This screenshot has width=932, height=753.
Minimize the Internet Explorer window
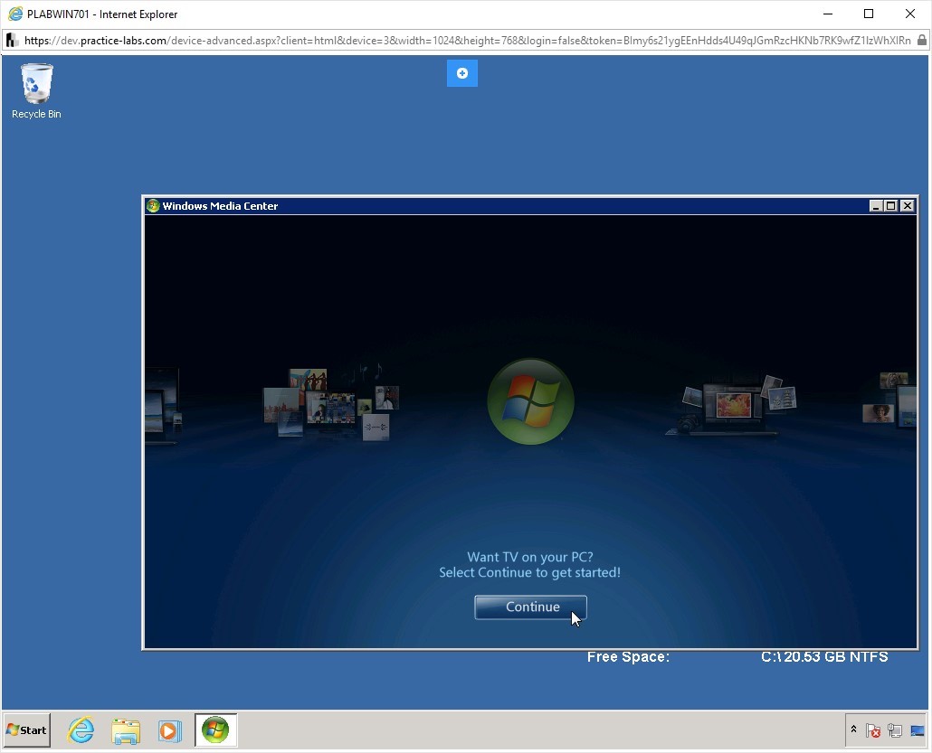(x=827, y=14)
